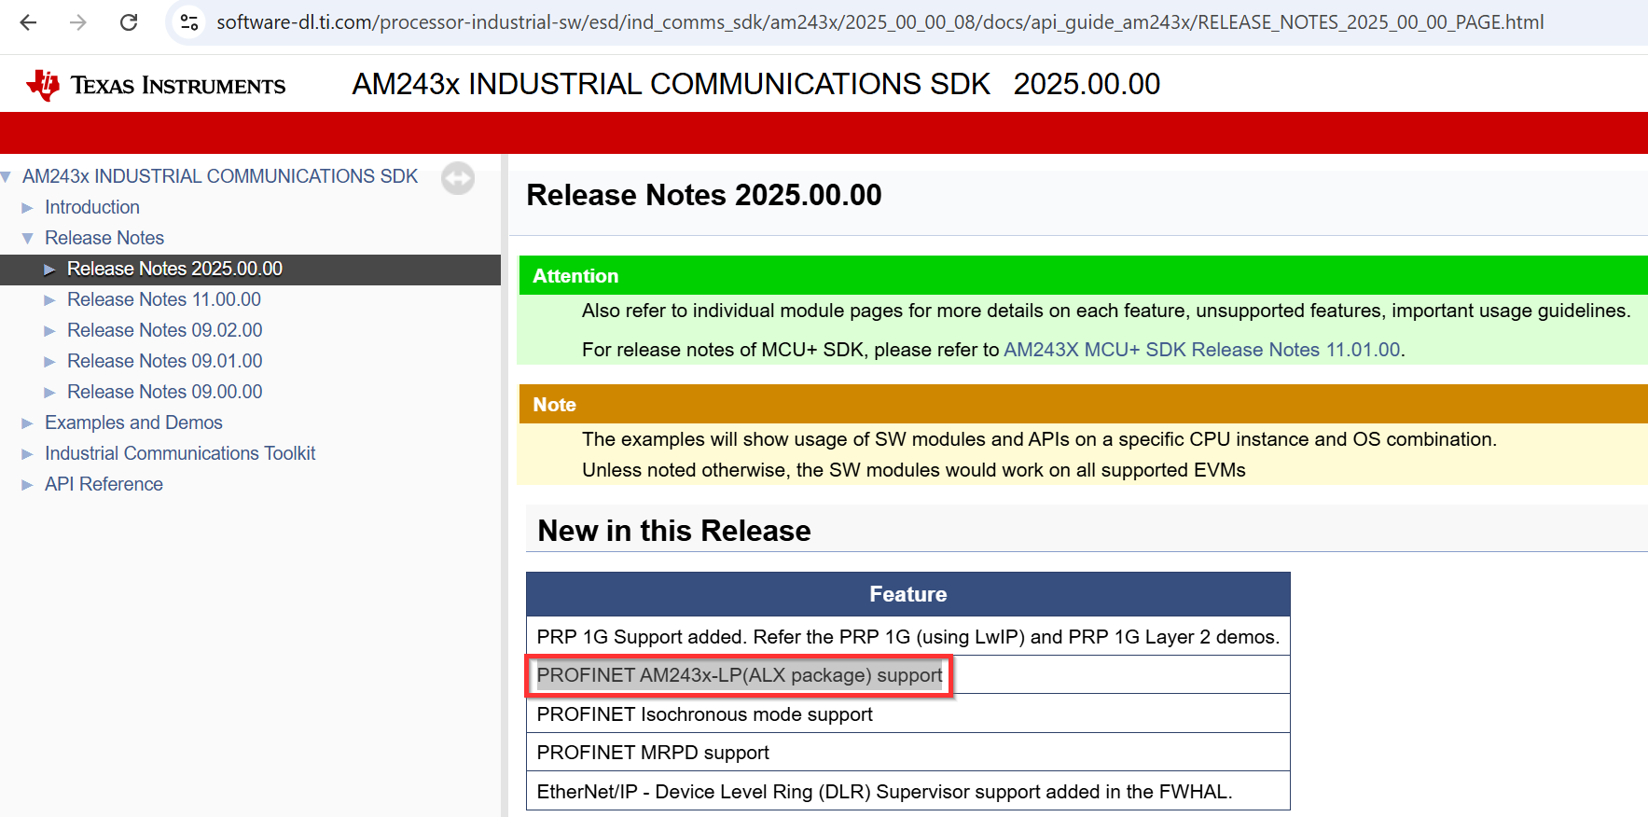
Task: Toggle navigation sync circular arrows button
Action: point(458,177)
